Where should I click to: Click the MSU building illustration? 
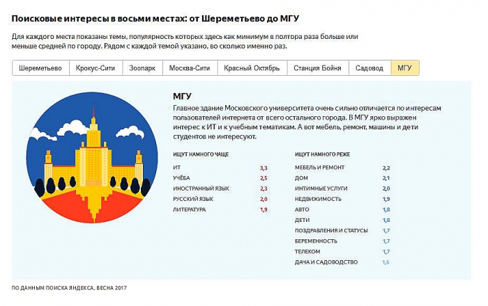click(x=92, y=157)
